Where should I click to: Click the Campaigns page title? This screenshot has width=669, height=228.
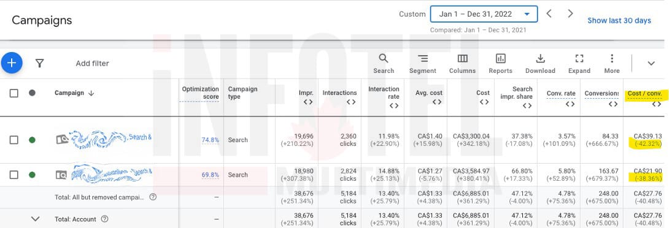tap(42, 20)
